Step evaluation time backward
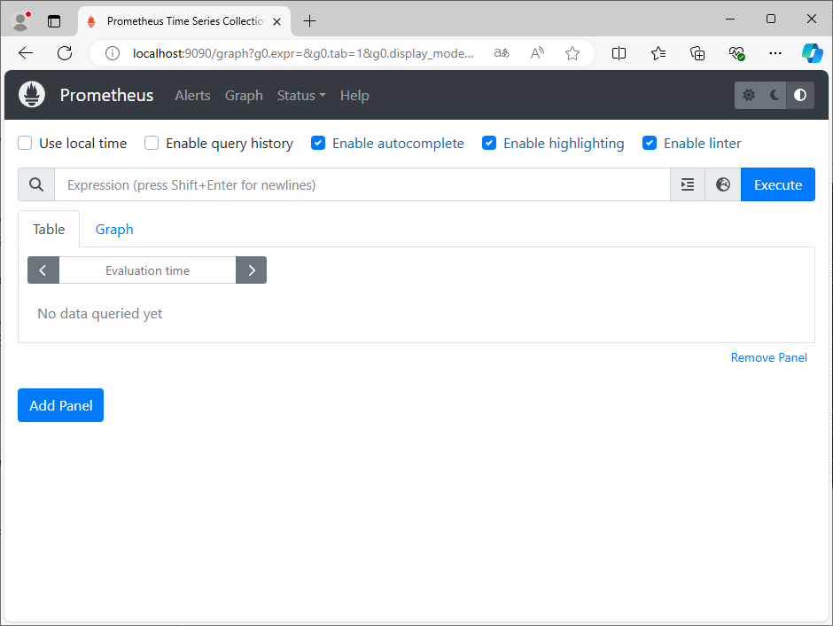Image resolution: width=833 pixels, height=626 pixels. pos(43,270)
